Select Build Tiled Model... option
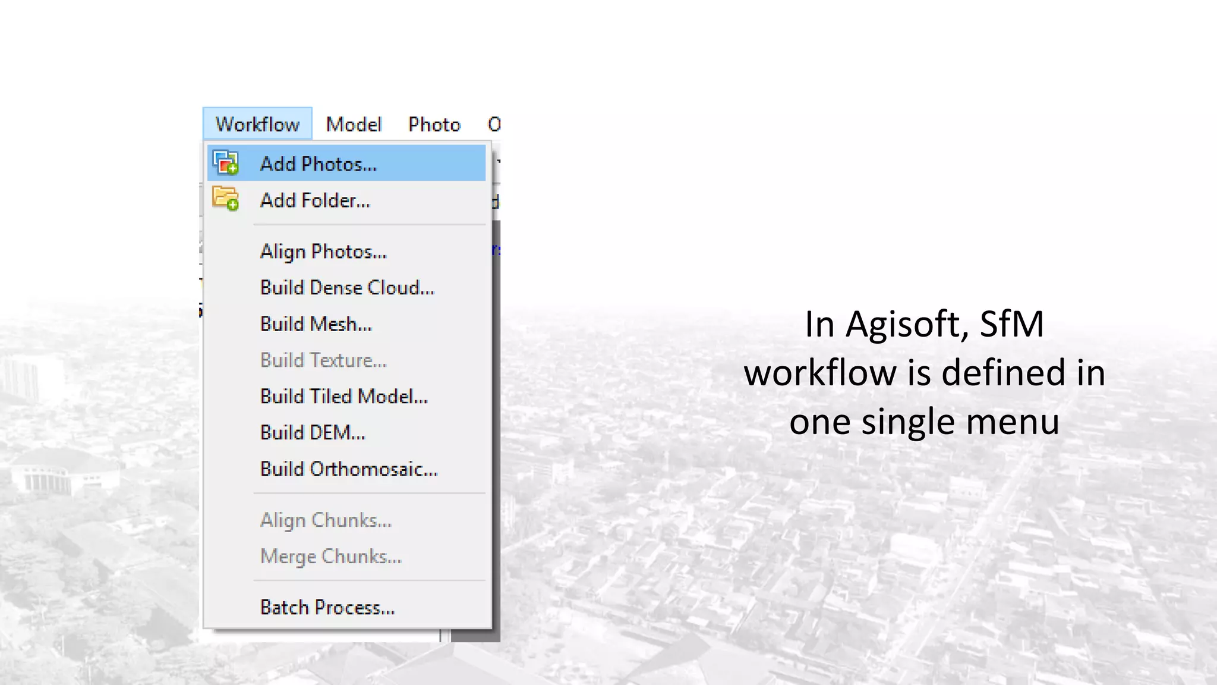Screen dimensions: 1217x685 point(346,397)
